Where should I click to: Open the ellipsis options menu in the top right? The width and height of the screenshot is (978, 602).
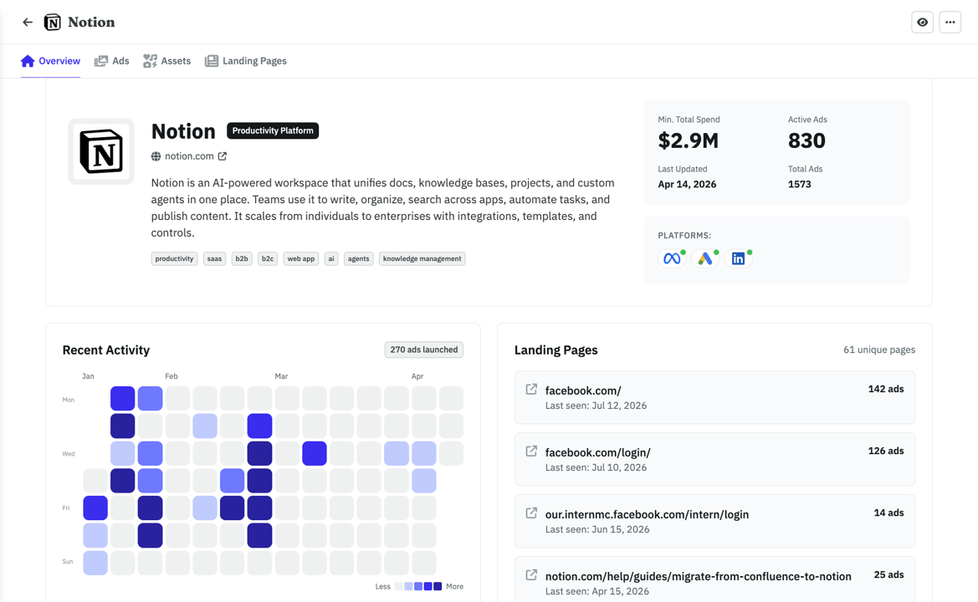[950, 22]
